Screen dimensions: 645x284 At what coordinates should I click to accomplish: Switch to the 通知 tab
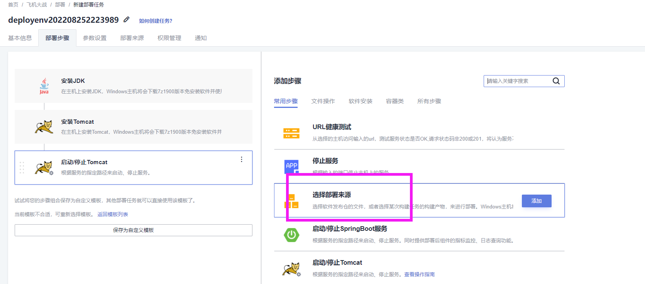[x=201, y=38]
